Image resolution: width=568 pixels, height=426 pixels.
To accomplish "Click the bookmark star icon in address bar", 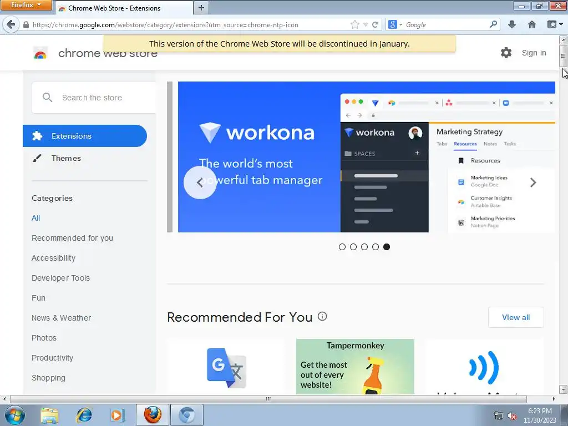I will pyautogui.click(x=354, y=24).
